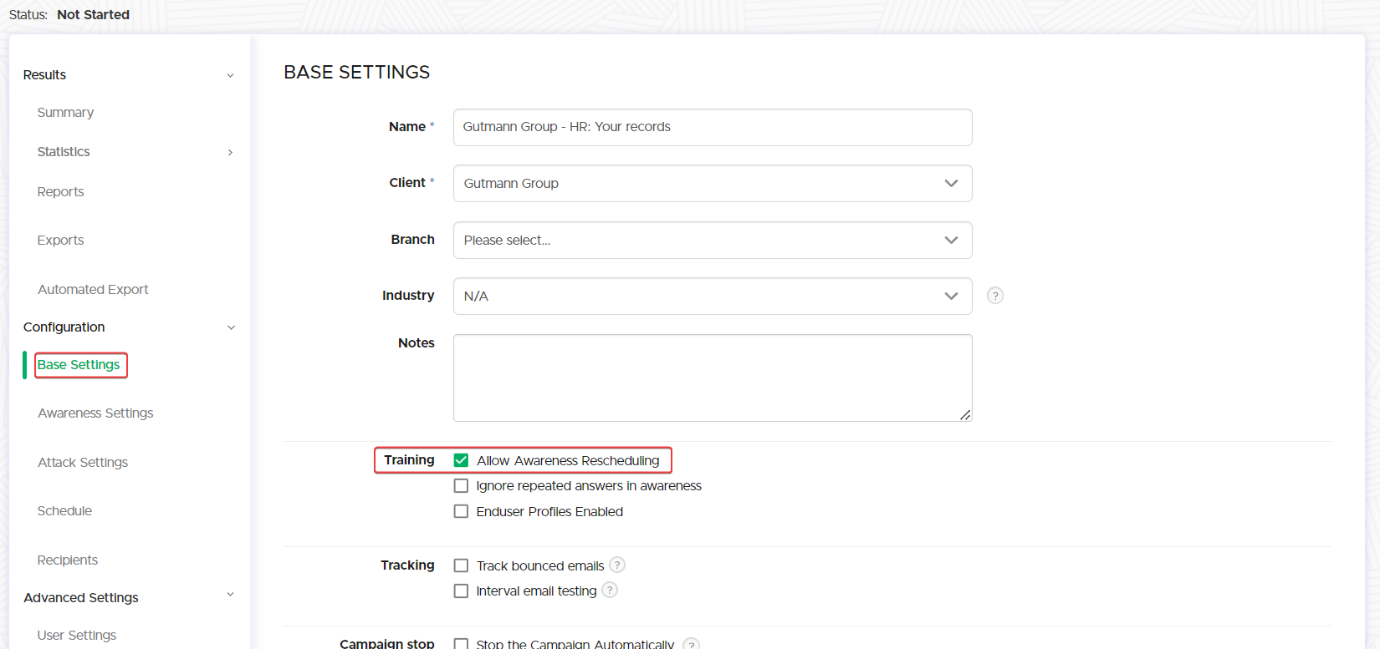Open the Industry dropdown
Screen dimensions: 1380x649
712,297
